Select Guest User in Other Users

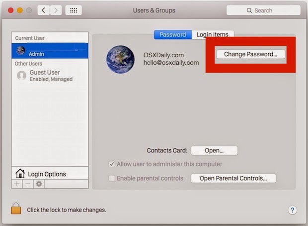pos(50,75)
